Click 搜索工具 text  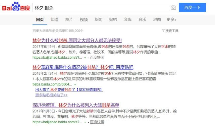172,30
